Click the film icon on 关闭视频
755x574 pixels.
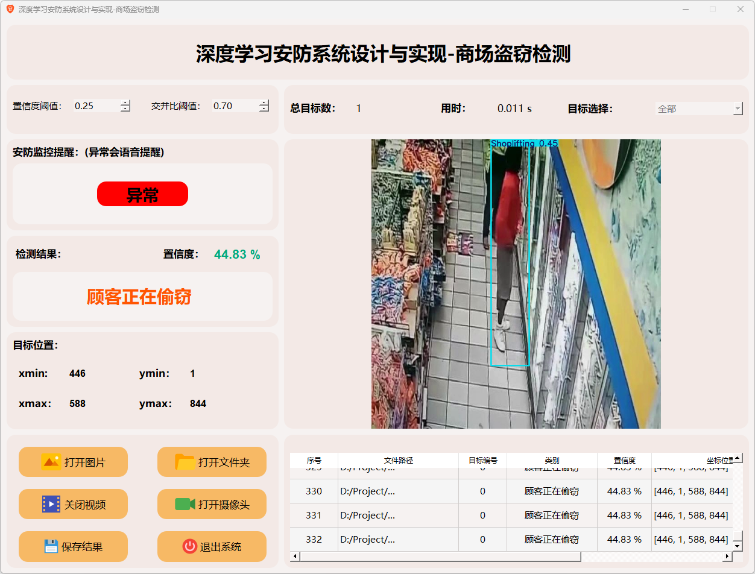tap(51, 504)
